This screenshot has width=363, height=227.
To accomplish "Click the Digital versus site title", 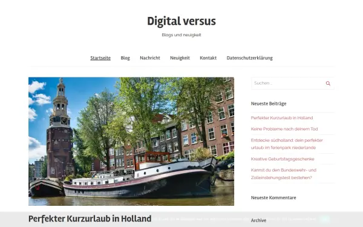I will tap(181, 21).
